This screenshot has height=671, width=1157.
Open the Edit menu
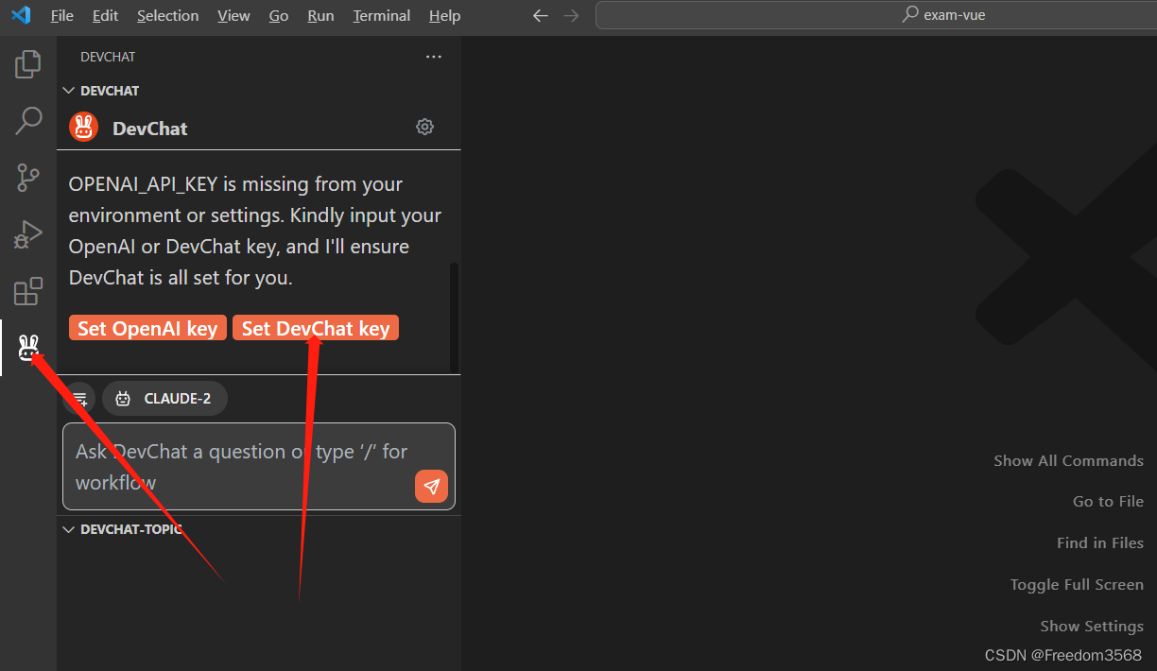click(x=106, y=15)
